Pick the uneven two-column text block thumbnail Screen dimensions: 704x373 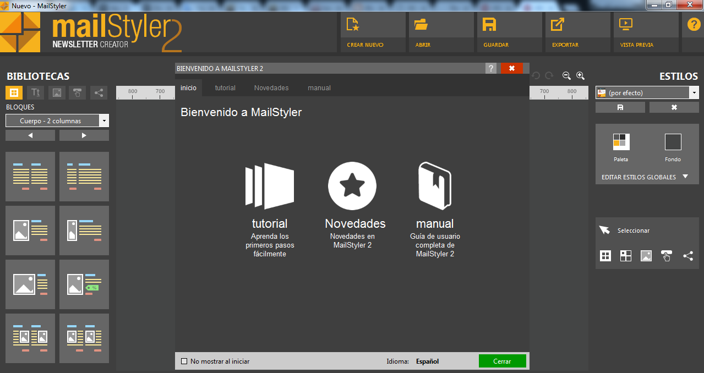click(84, 177)
